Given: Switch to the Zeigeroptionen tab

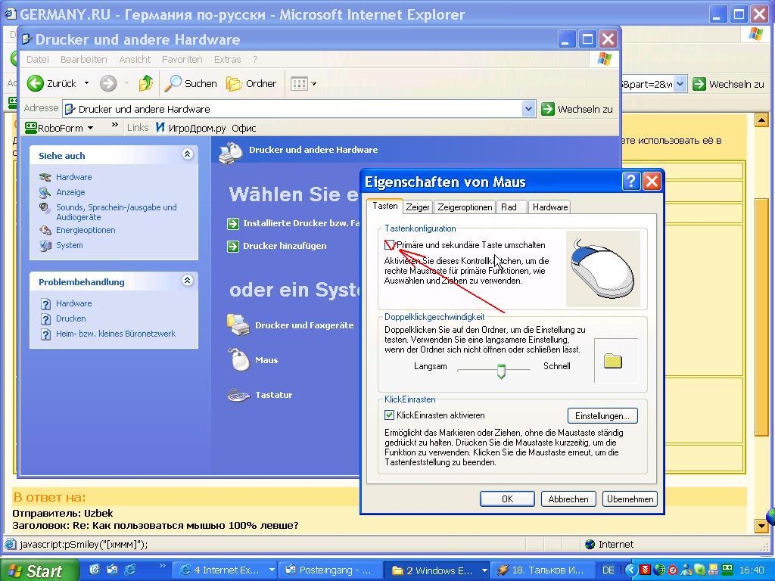Looking at the screenshot, I should (x=465, y=207).
